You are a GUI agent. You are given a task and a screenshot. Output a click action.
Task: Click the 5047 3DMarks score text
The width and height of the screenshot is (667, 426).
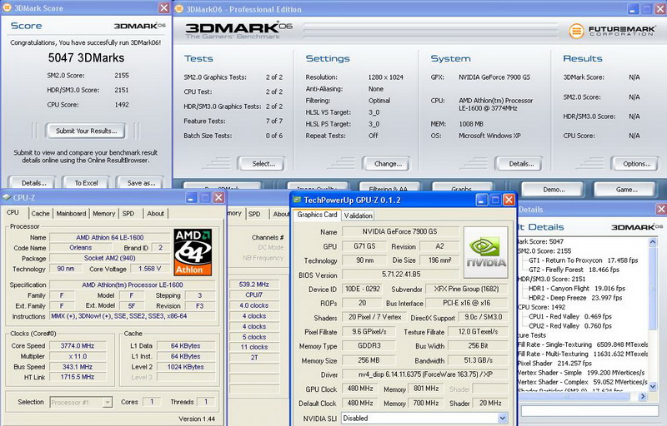(x=86, y=57)
